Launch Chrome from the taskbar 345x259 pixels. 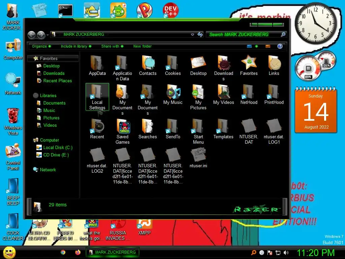pos(63,252)
